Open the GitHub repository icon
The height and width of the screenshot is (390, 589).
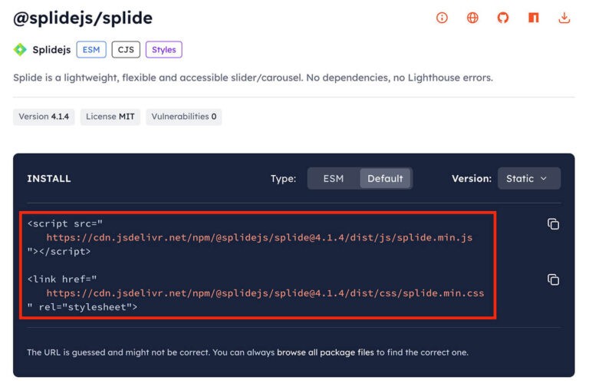[x=503, y=18]
